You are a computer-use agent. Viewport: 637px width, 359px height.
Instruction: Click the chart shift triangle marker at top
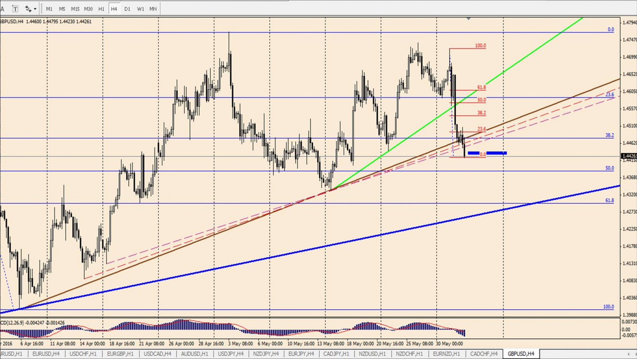tap(469, 19)
